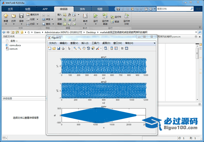Click the Open (打开) folder icon
This screenshot has width=204, height=142.
(x=13, y=16)
